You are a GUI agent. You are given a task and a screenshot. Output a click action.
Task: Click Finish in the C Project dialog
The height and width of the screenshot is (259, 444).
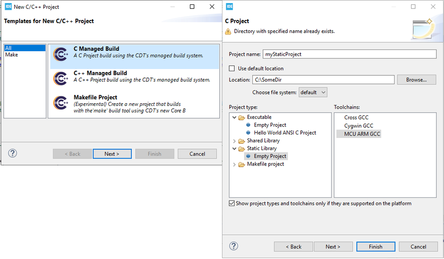pyautogui.click(x=375, y=247)
